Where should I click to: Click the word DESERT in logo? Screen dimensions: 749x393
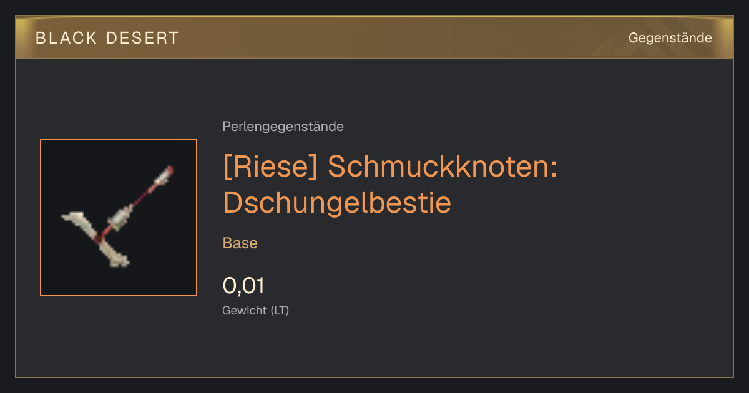coord(142,38)
